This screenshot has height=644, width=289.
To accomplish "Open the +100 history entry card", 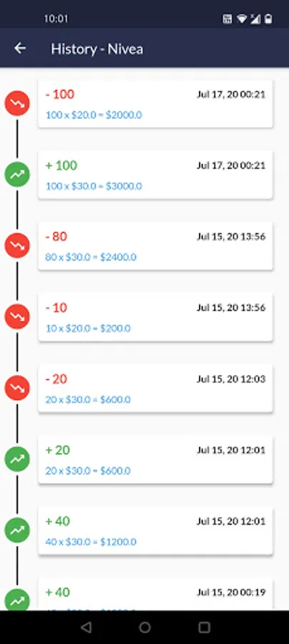I will click(155, 175).
